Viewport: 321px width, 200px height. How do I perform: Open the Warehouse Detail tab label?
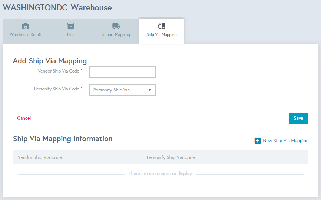click(25, 34)
